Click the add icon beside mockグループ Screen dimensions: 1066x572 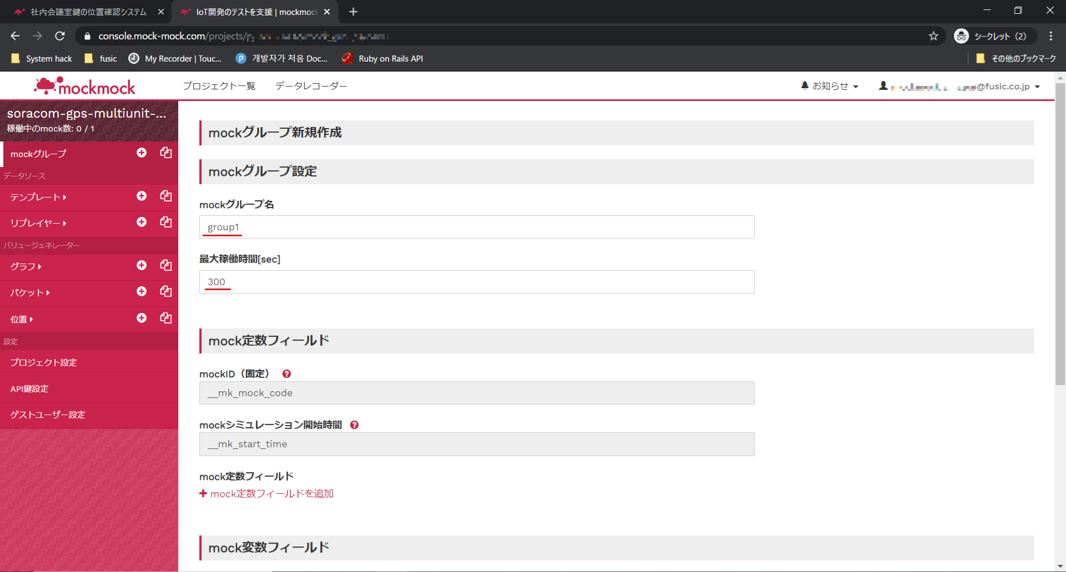click(142, 153)
